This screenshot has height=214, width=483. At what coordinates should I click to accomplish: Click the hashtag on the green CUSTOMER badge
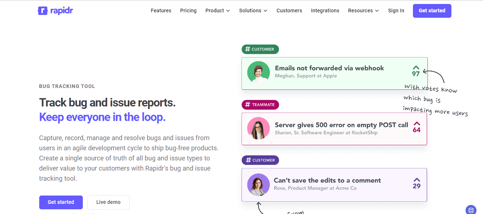pos(248,49)
